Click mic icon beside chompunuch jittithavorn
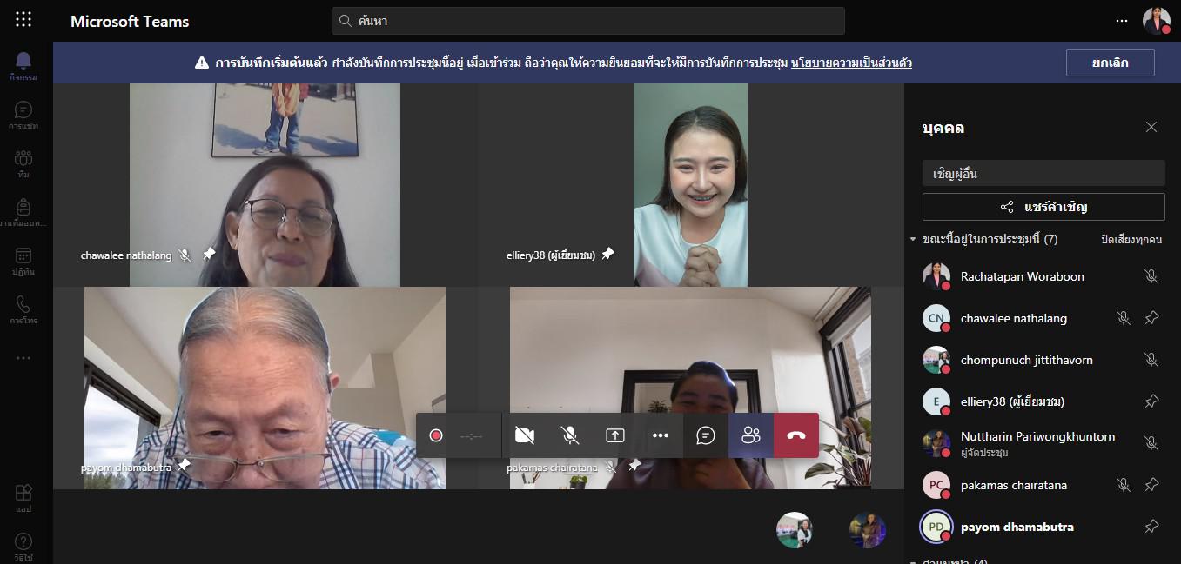Viewport: 1181px width, 564px height. point(1151,360)
